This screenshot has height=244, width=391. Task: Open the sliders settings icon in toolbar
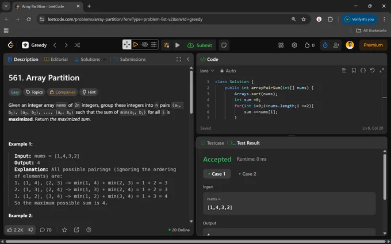154,45
